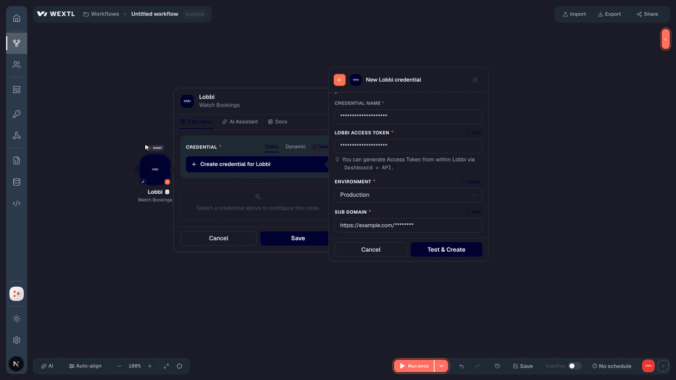The height and width of the screenshot is (380, 676).
Task: Open version history clock icon
Action: coord(497,366)
